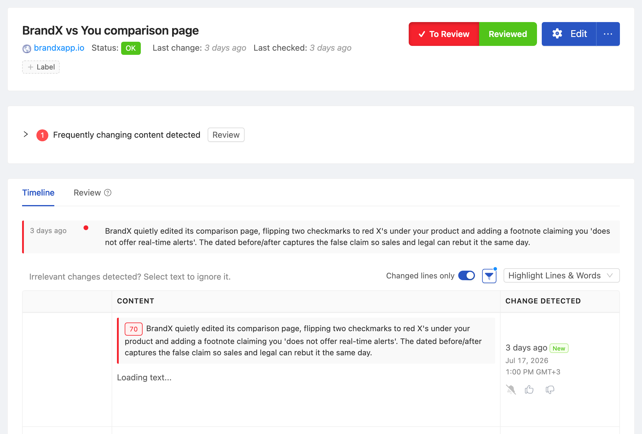The width and height of the screenshot is (642, 434).
Task: Click Review button for frequent changes
Action: 226,135
